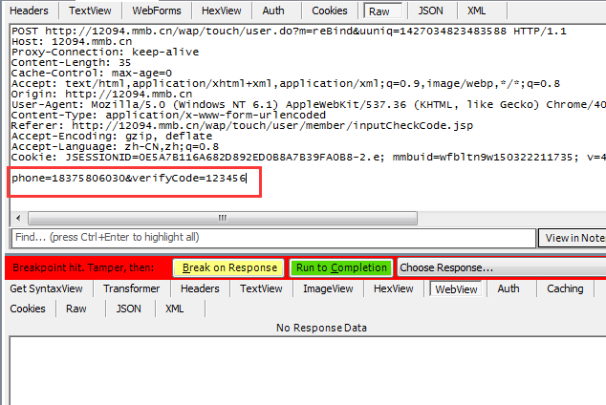Viewport: 606px width, 405px height.
Task: Click the User-Agent header line
Action: [x=309, y=105]
